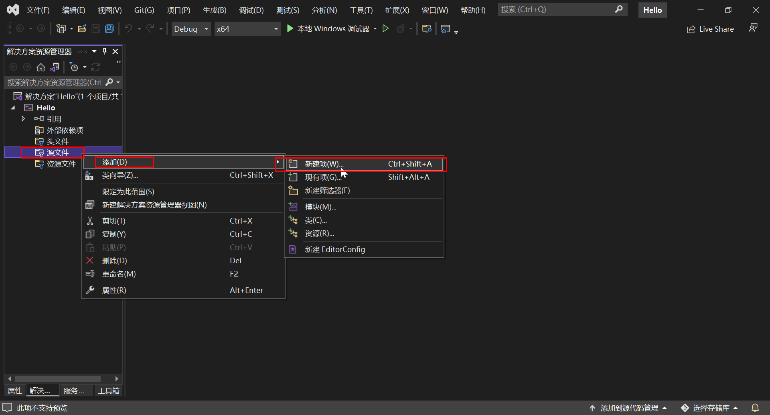
Task: Click the search magnifier in the top search box
Action: [619, 9]
